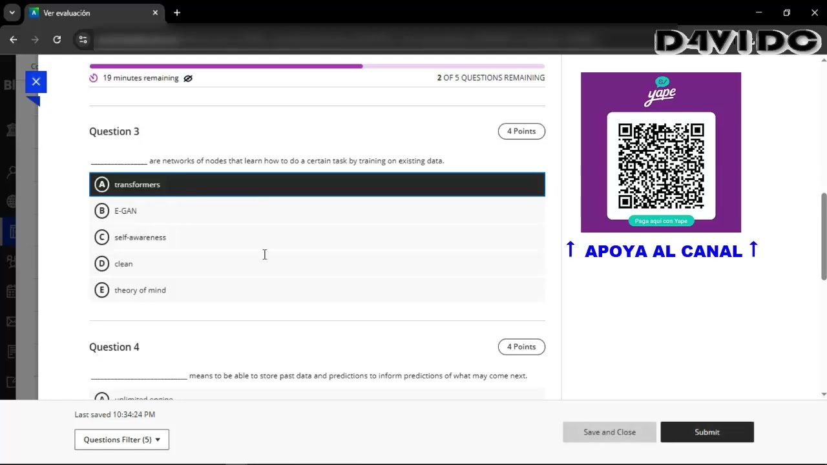Image resolution: width=827 pixels, height=465 pixels.
Task: Open a new browser tab
Action: coord(177,13)
